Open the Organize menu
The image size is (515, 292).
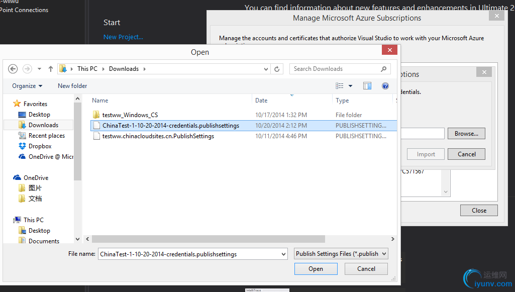pyautogui.click(x=27, y=86)
